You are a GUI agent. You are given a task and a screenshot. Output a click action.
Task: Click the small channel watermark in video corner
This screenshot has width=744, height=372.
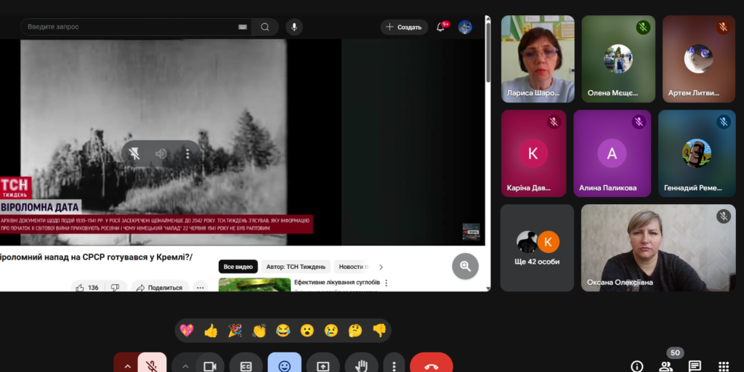click(x=471, y=231)
